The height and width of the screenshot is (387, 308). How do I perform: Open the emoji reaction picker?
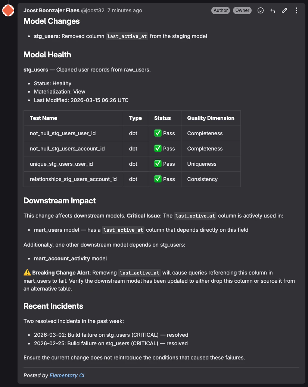tap(260, 10)
